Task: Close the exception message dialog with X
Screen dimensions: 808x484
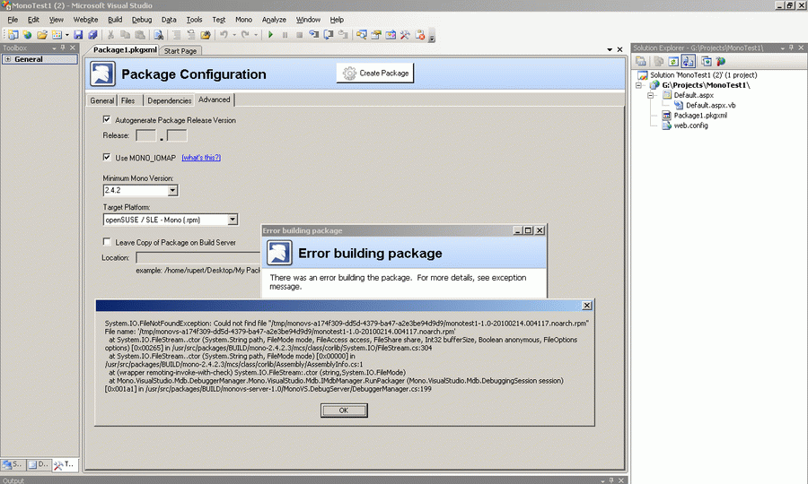Action: click(x=586, y=306)
